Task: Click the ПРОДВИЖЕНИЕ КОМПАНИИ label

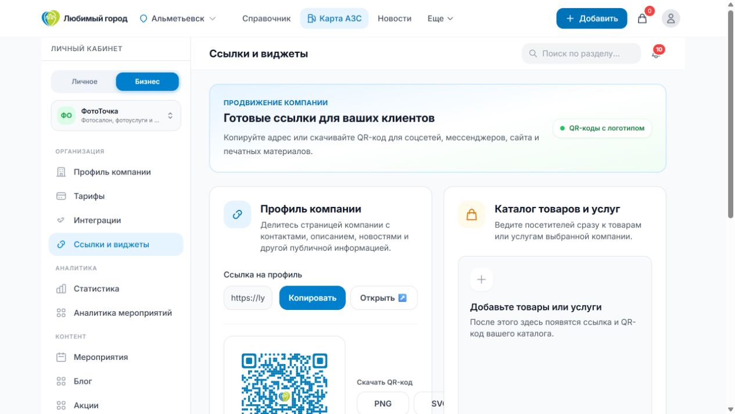Action: 276,103
